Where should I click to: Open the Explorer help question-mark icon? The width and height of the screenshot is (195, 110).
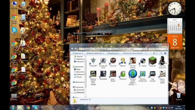click(x=165, y=53)
